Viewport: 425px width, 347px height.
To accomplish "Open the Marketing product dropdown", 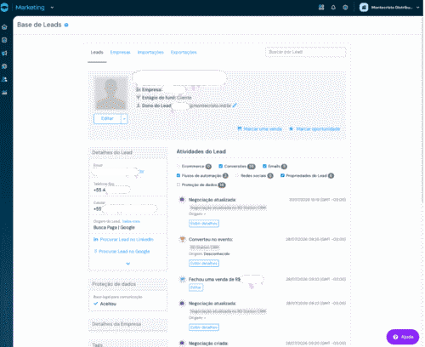I will pyautogui.click(x=52, y=8).
